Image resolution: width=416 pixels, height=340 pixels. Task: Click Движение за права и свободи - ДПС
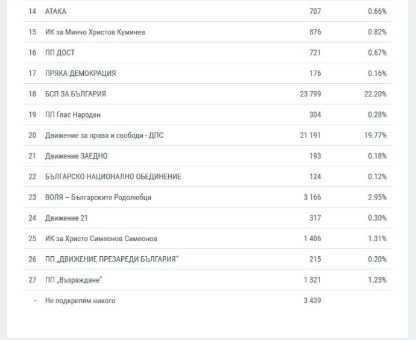[104, 136]
